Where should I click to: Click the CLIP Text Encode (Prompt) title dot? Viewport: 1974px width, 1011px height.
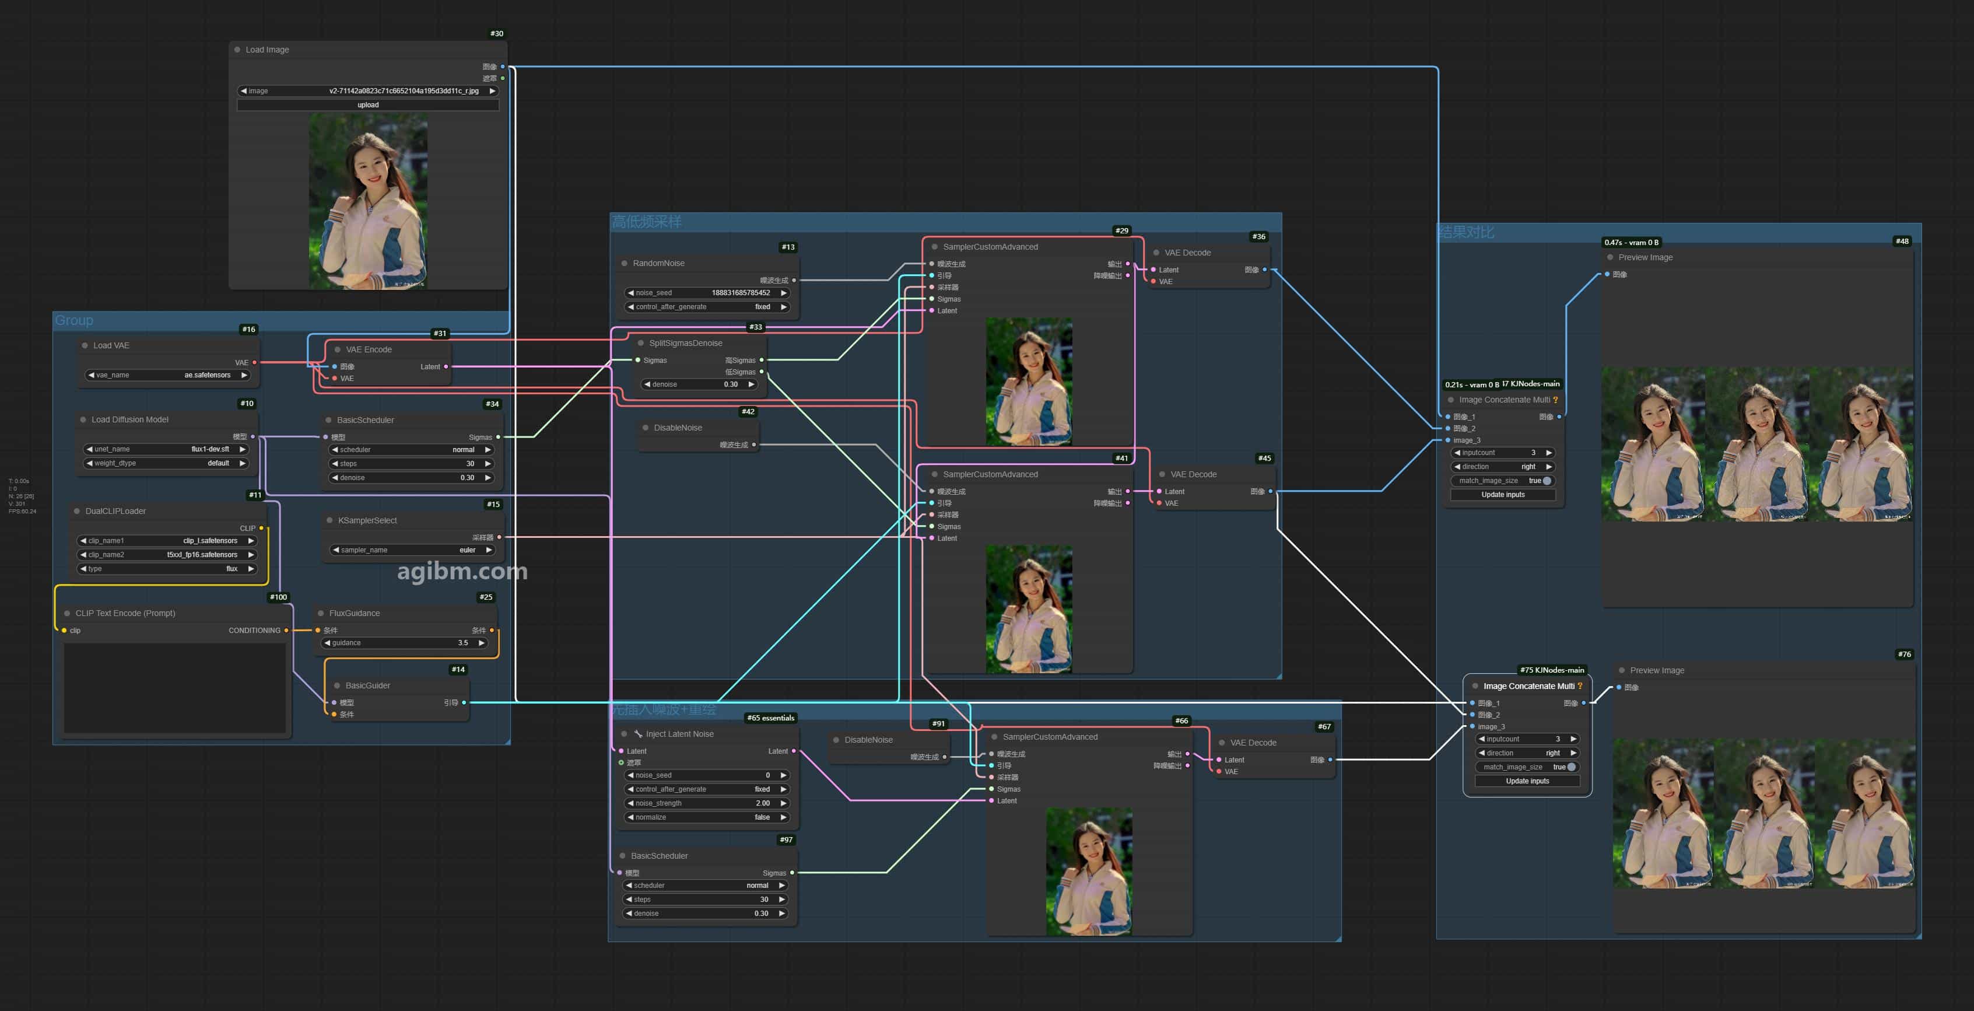point(68,613)
